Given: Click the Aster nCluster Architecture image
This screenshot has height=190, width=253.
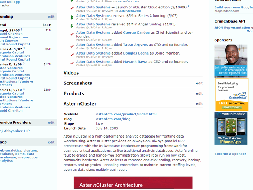Looking at the screenshot, I should 133,183.
